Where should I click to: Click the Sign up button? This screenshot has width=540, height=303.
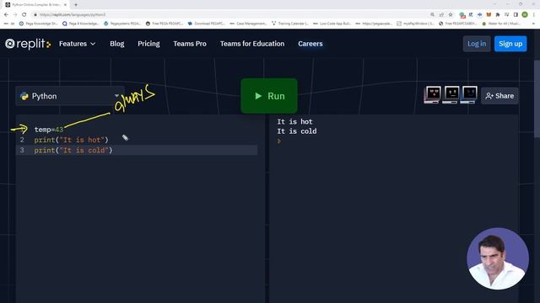(510, 44)
